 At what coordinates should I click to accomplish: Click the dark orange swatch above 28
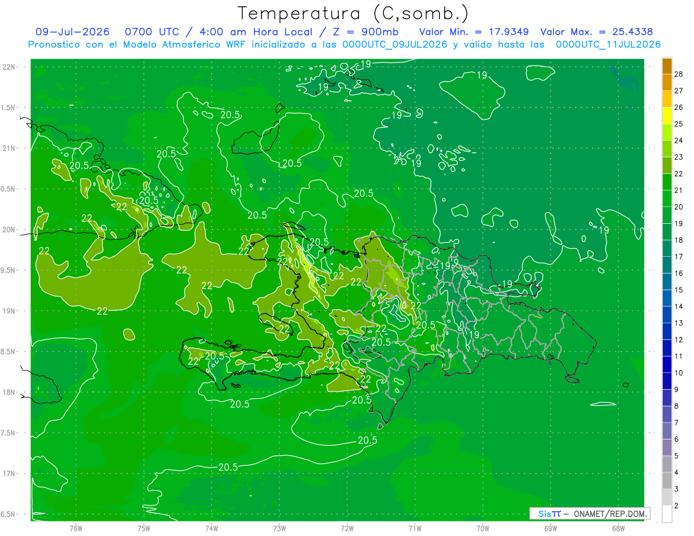click(667, 66)
